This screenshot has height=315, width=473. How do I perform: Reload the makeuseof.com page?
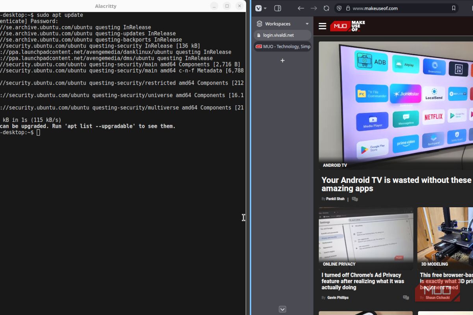(x=326, y=8)
